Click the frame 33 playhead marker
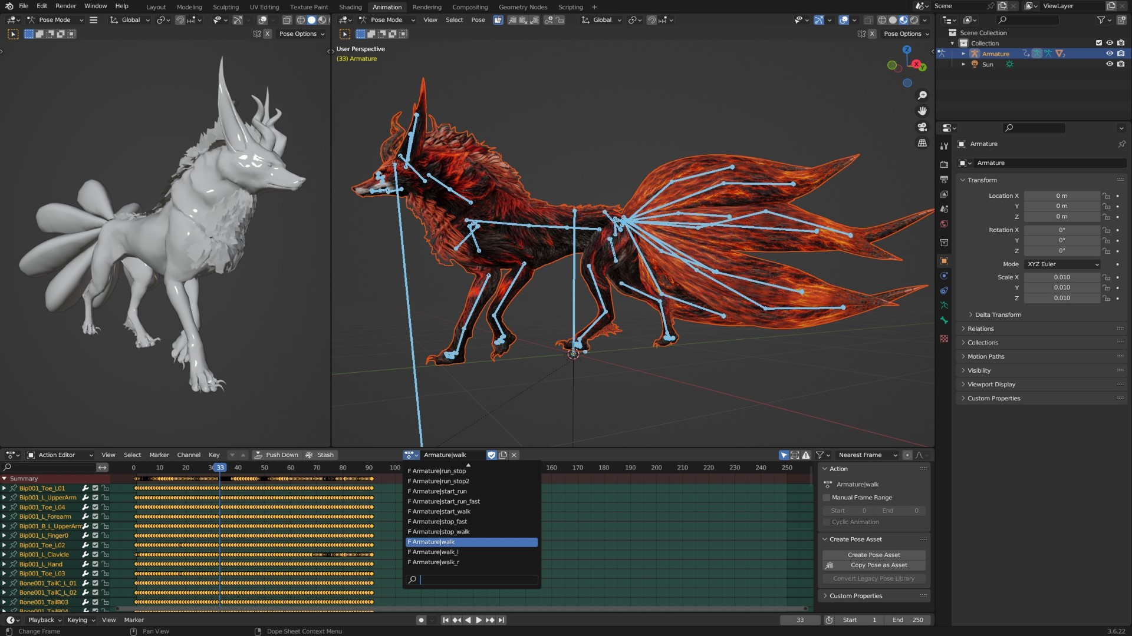Viewport: 1132px width, 636px height. pos(220,468)
